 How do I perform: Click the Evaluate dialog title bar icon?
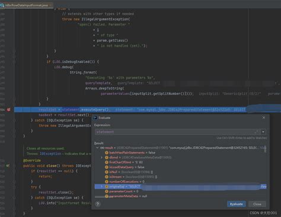tap(95, 117)
